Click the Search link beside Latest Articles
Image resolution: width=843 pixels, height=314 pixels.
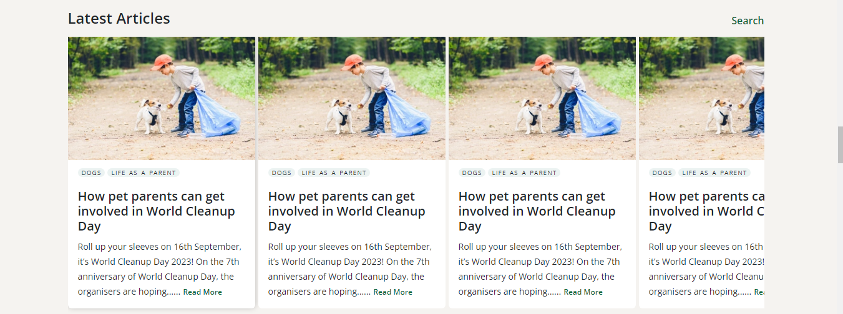click(748, 21)
